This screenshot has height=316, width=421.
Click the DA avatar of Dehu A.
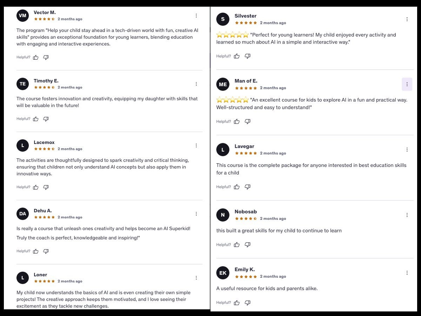click(x=23, y=214)
